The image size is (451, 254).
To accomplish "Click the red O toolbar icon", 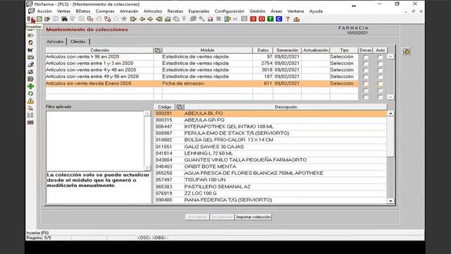I will [261, 19].
